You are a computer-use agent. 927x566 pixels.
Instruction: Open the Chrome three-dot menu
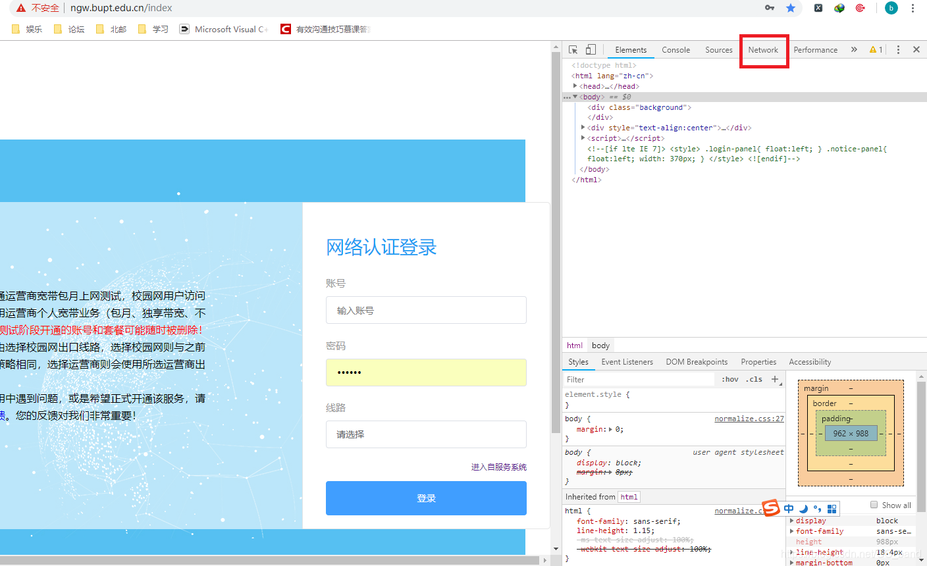pos(913,8)
